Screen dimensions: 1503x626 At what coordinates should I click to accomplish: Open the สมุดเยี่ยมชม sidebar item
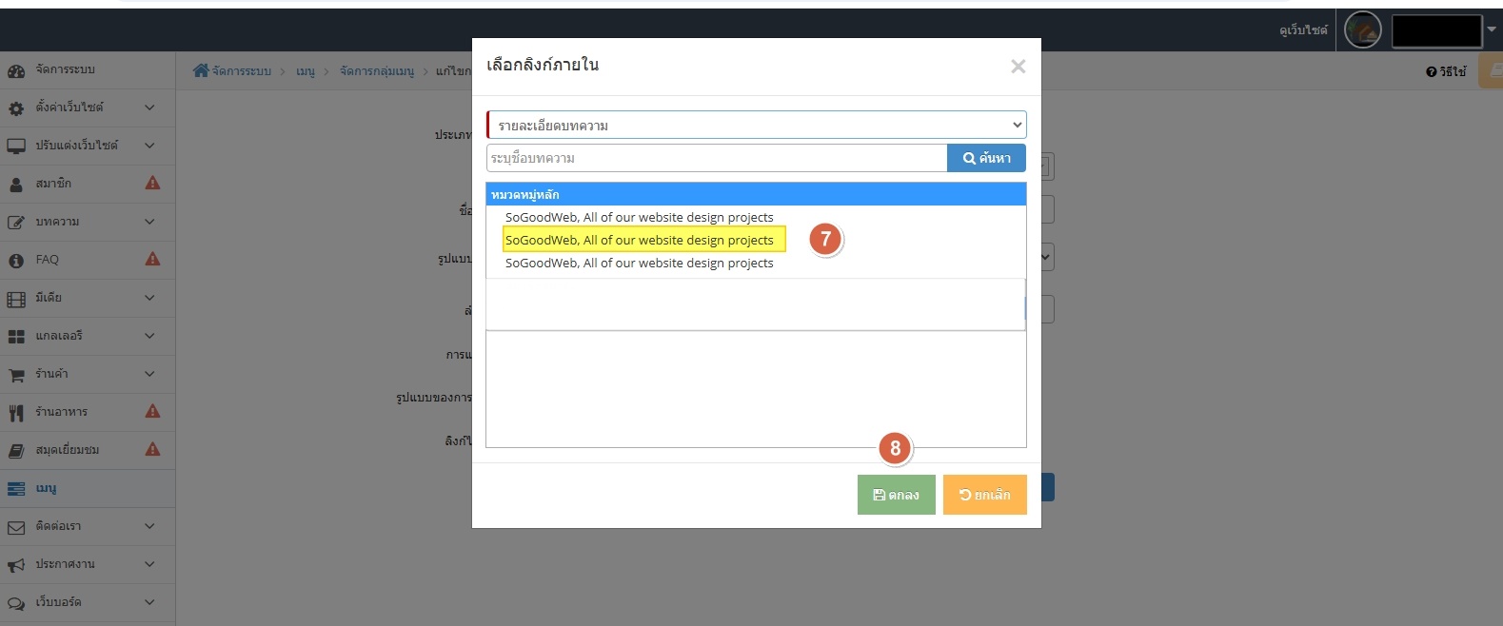(x=88, y=451)
